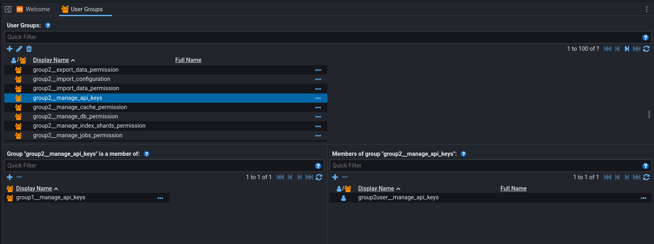Open the kebab menu at top right

647,9
